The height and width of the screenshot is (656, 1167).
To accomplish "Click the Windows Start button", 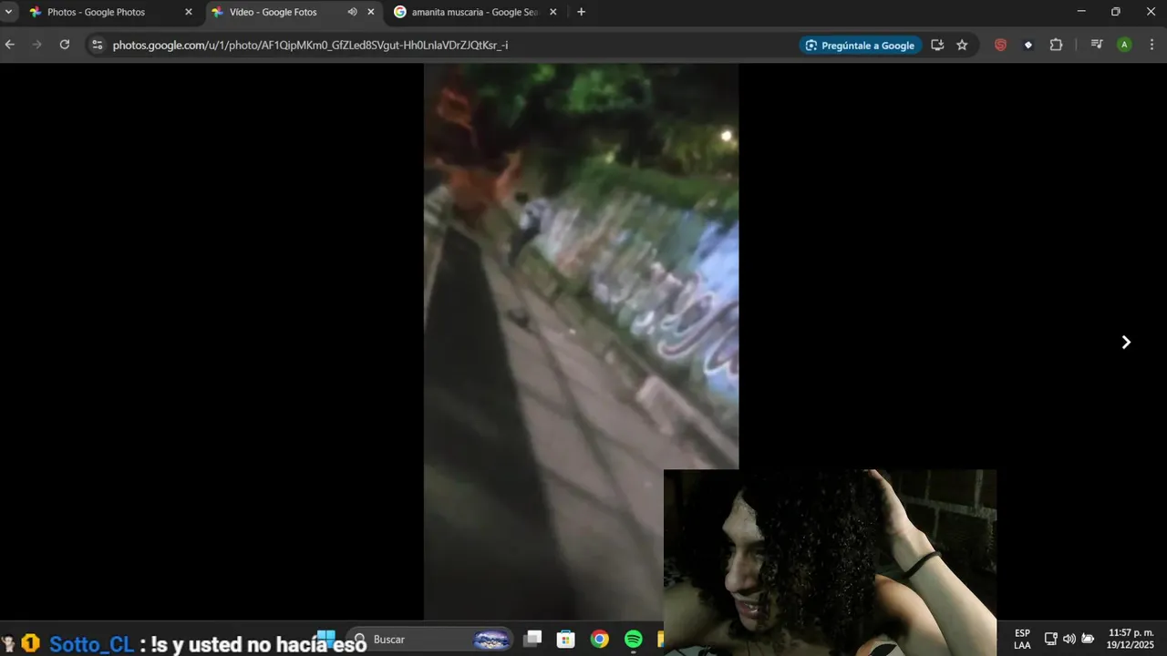I will coord(325,639).
